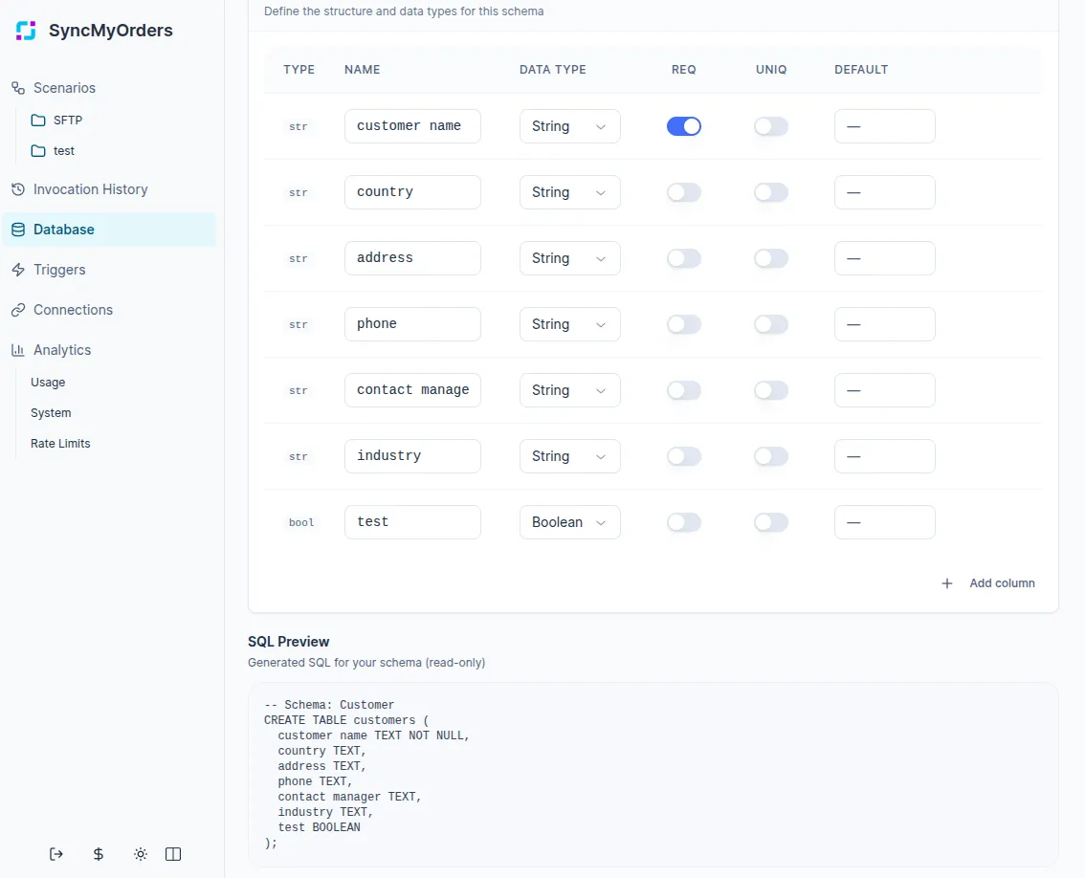The width and height of the screenshot is (1085, 878).
Task: Click the Database icon in the sidebar
Action: pos(17,230)
